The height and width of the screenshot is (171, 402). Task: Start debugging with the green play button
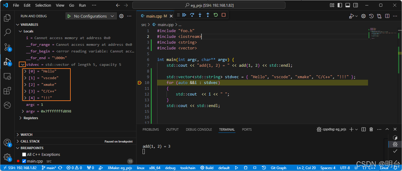(x=69, y=16)
